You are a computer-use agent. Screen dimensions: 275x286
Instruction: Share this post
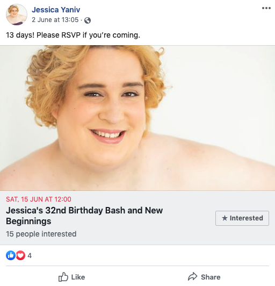(x=204, y=277)
